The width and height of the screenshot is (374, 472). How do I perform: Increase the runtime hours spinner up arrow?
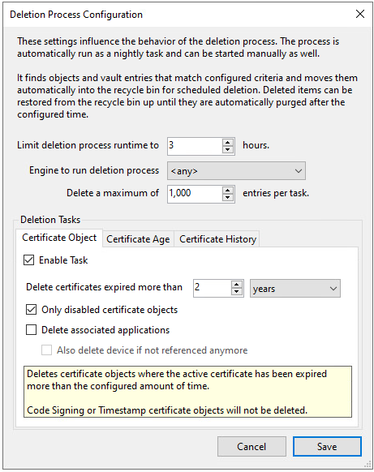pos(228,143)
